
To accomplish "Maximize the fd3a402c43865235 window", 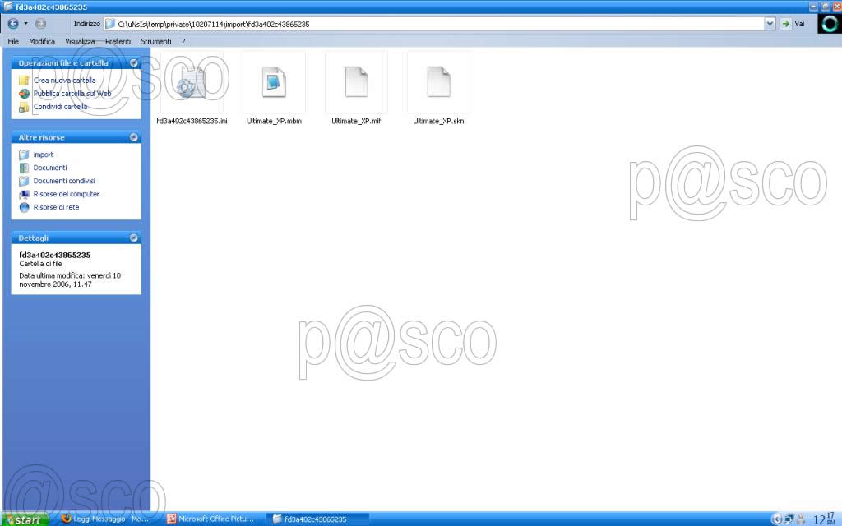I will tap(826, 7).
